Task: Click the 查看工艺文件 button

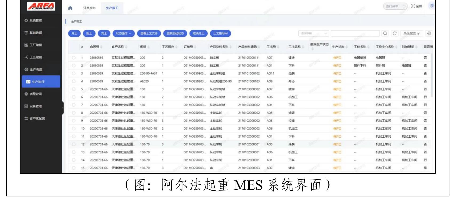Action: coord(149,33)
